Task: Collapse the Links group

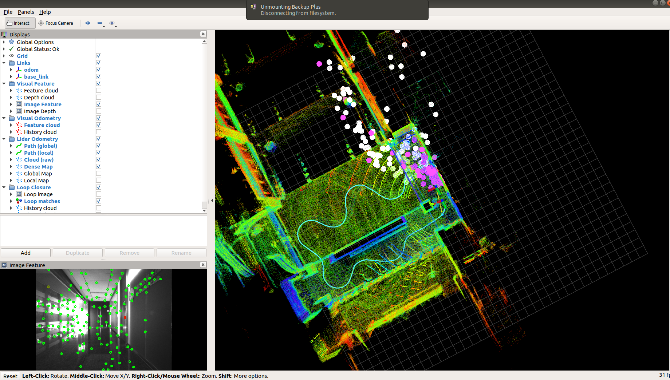Action: pyautogui.click(x=4, y=63)
